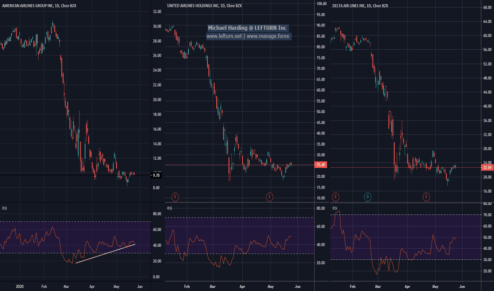Click 36.00 on Delta price axis
The width and height of the screenshot is (494, 291).
(488, 121)
